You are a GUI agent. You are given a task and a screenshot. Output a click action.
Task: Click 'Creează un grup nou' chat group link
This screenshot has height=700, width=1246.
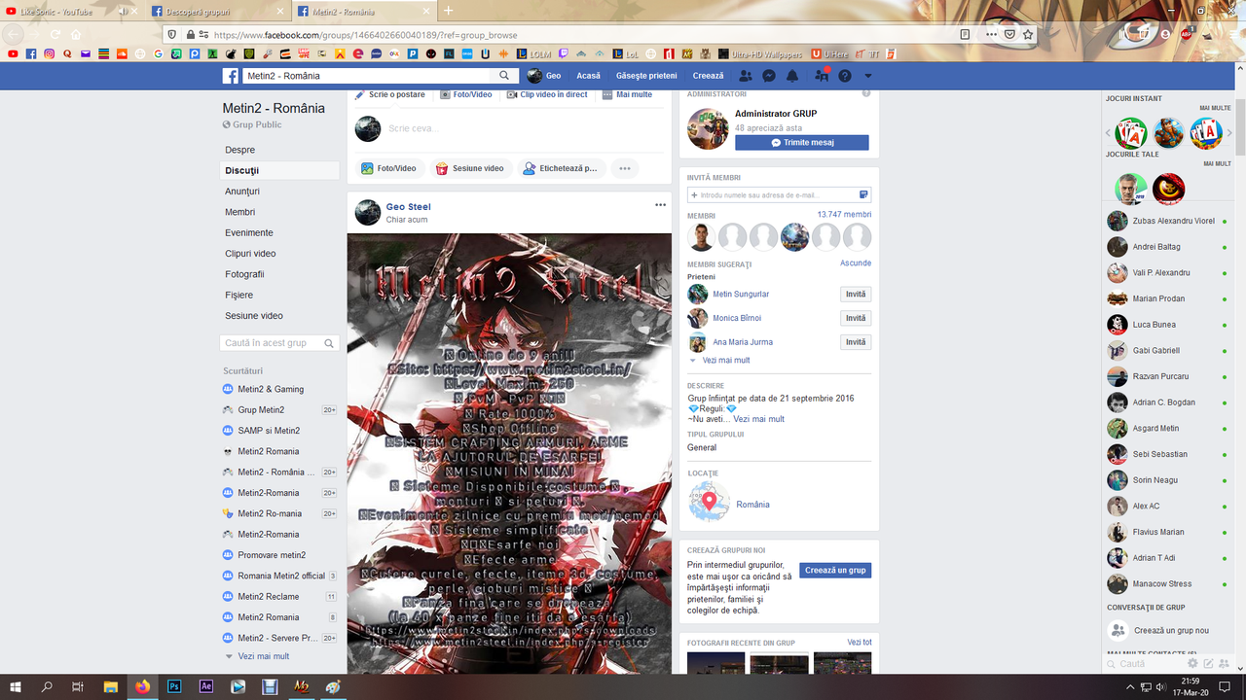1168,630
